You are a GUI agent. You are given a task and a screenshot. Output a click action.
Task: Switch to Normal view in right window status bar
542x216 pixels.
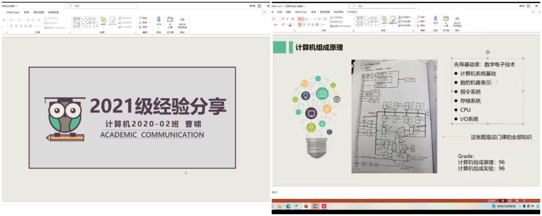(x=503, y=201)
